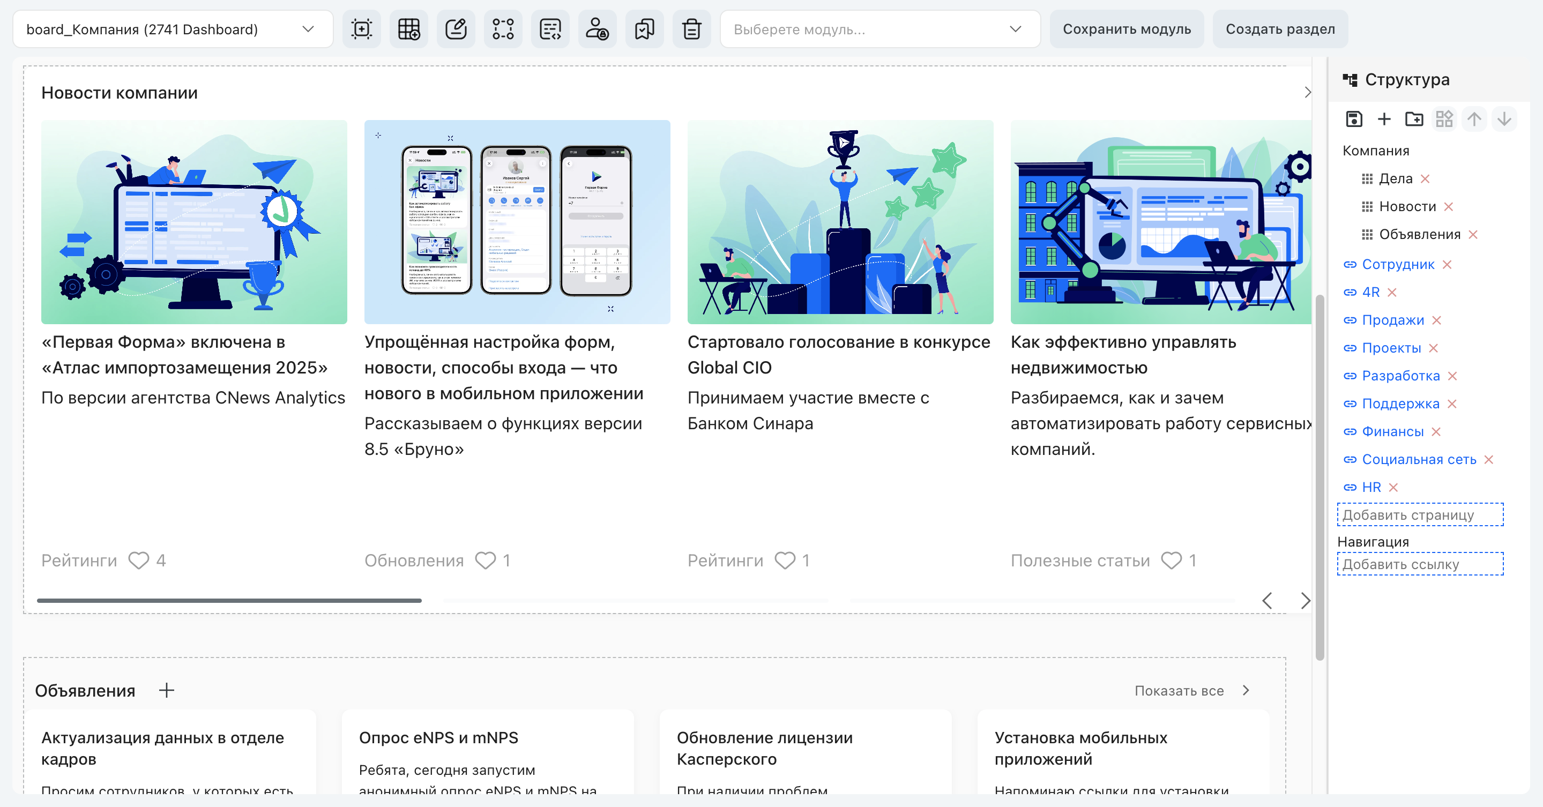Click the user permissions lock icon
Viewport: 1543px width, 807px height.
pyautogui.click(x=597, y=29)
